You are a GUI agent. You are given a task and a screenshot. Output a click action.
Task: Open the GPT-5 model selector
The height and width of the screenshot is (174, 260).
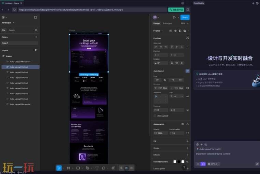click(213, 164)
